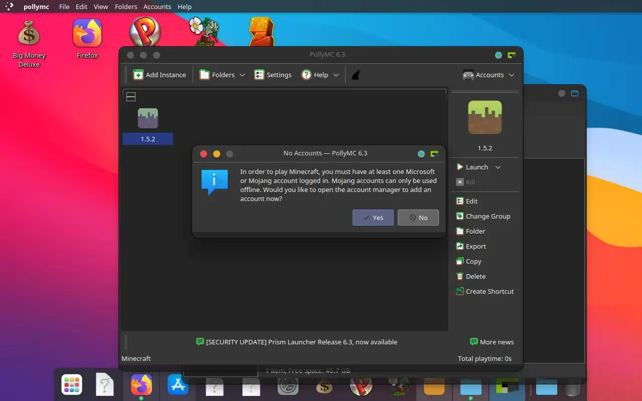Expand the Help toolbar dropdown

[320, 75]
